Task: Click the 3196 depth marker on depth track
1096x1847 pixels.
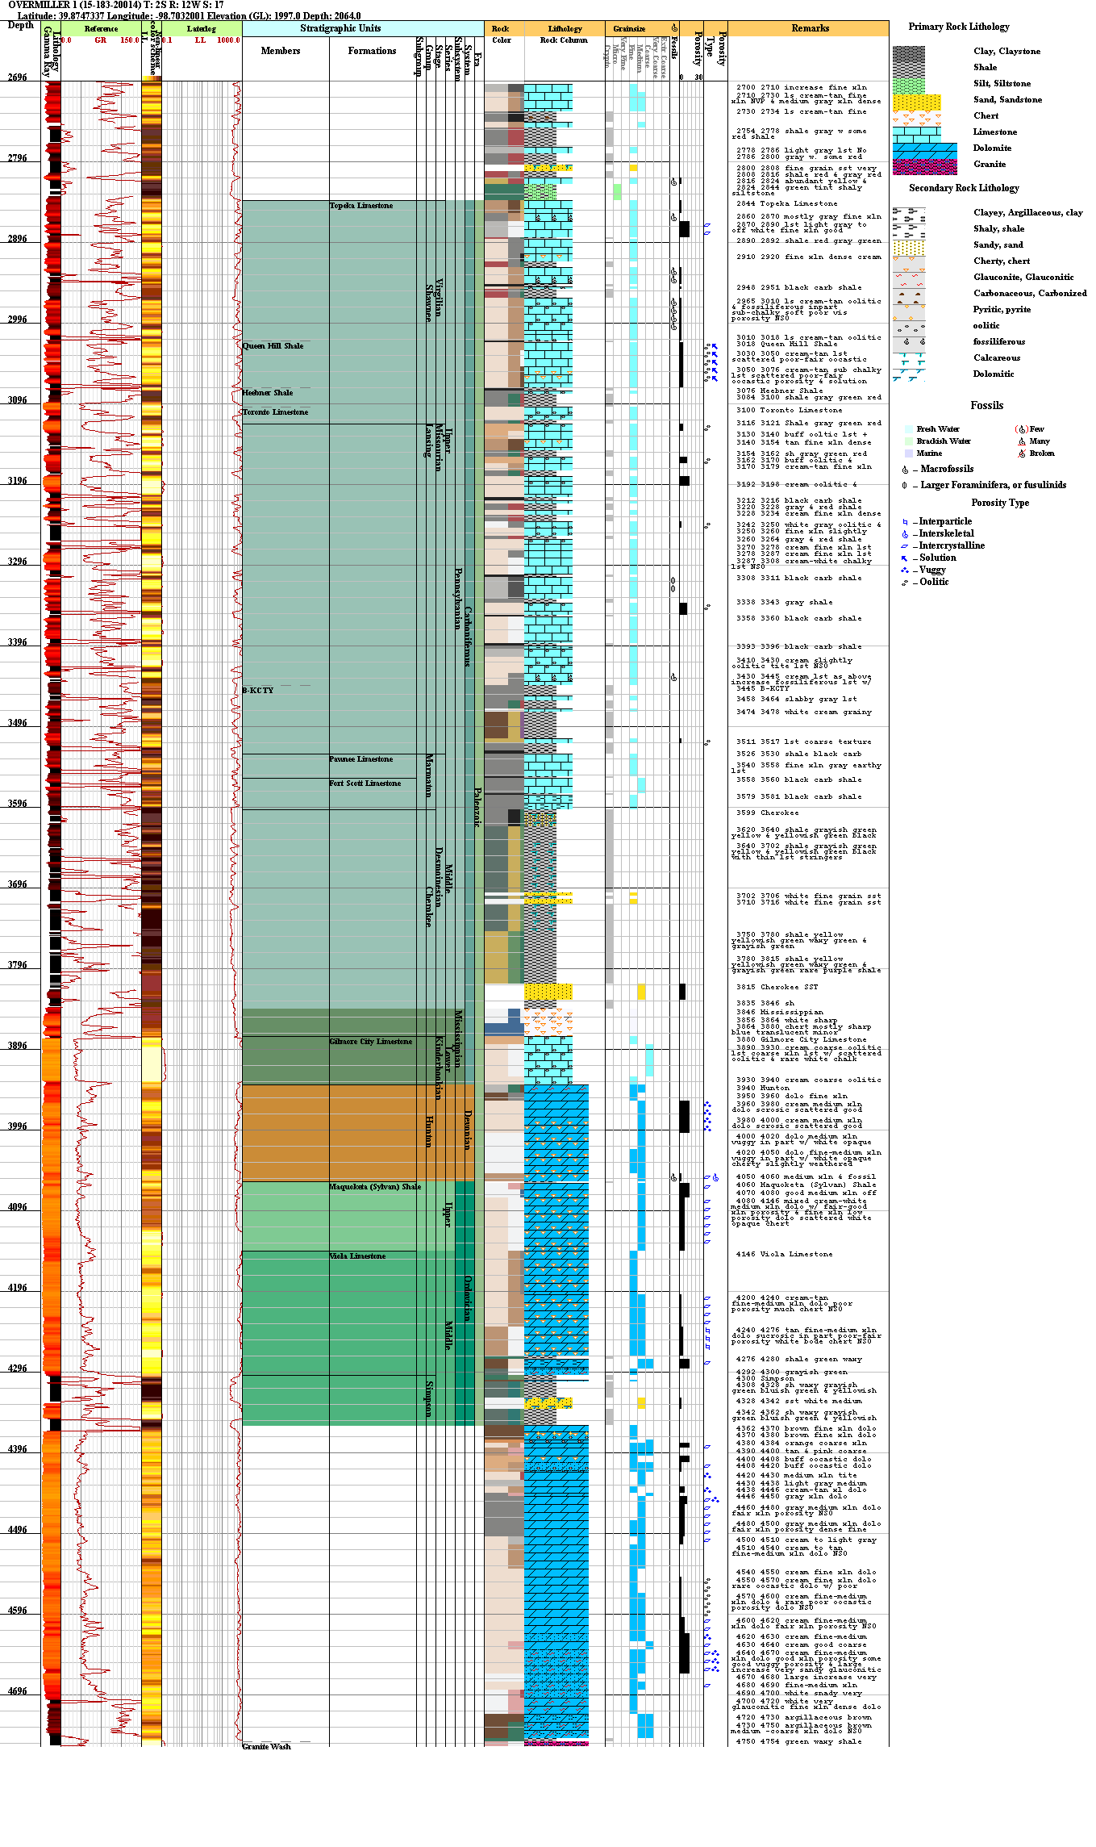Action: coord(18,481)
